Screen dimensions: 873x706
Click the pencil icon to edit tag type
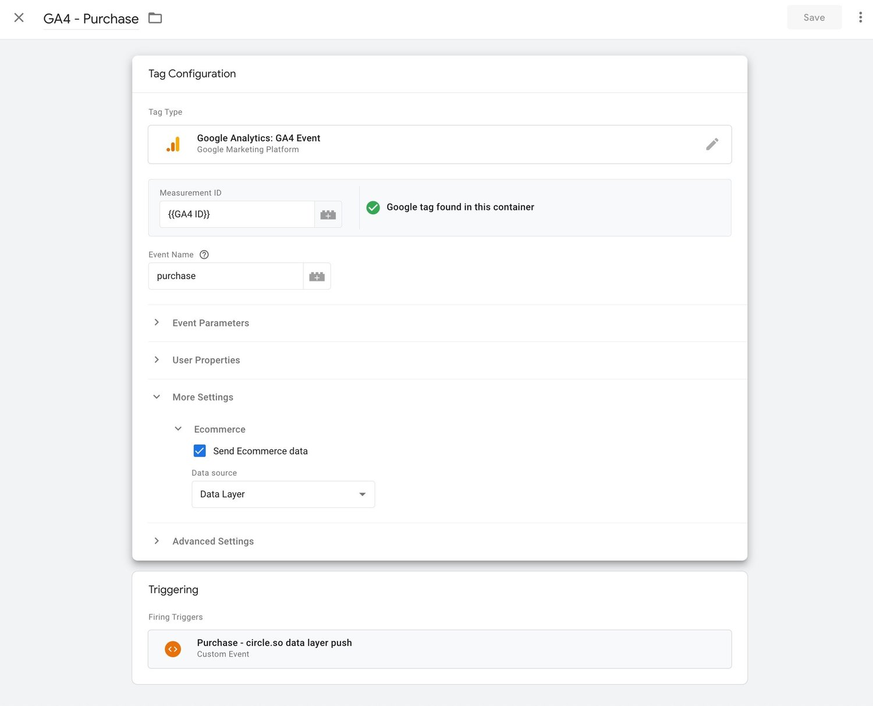(x=712, y=144)
